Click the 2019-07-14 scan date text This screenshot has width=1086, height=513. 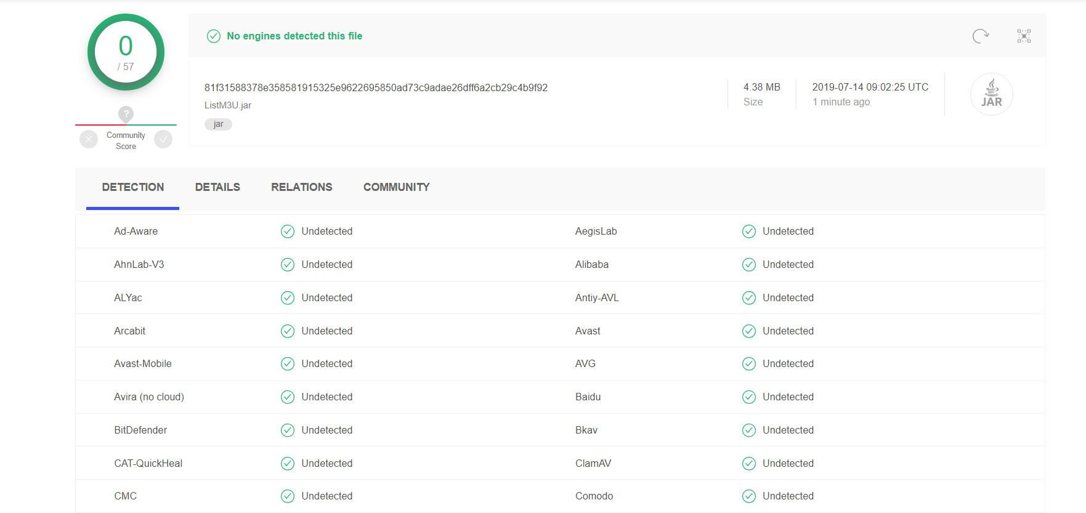point(870,87)
